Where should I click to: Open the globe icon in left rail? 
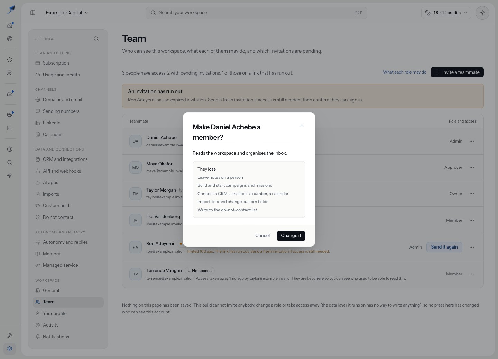pyautogui.click(x=10, y=149)
